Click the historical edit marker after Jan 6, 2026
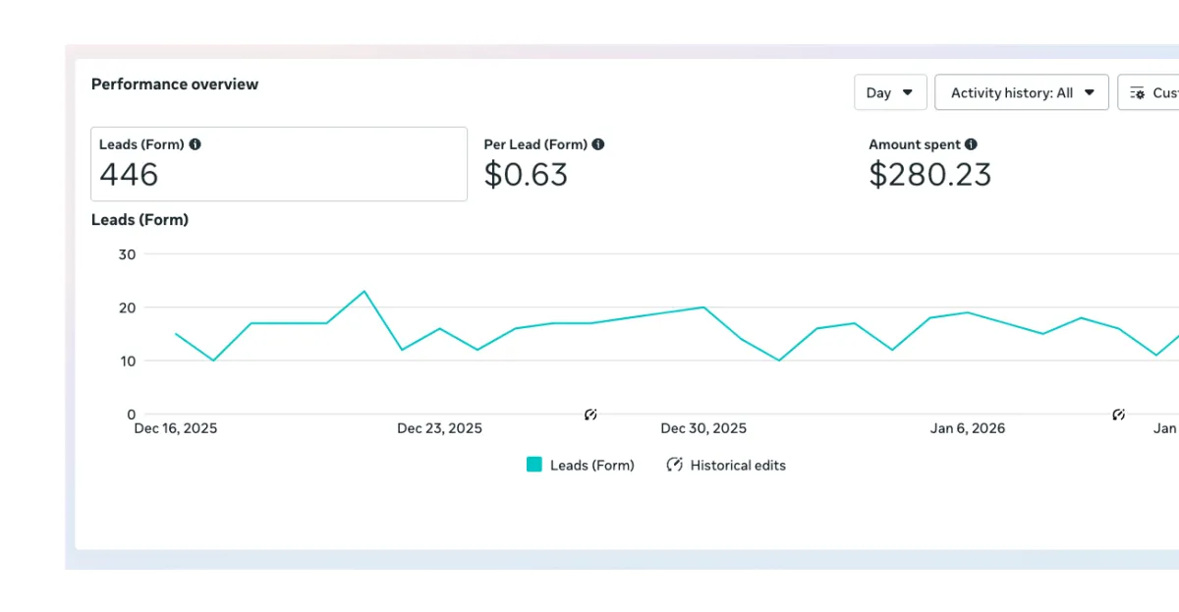Screen dimensions: 1179x612 click(1118, 415)
